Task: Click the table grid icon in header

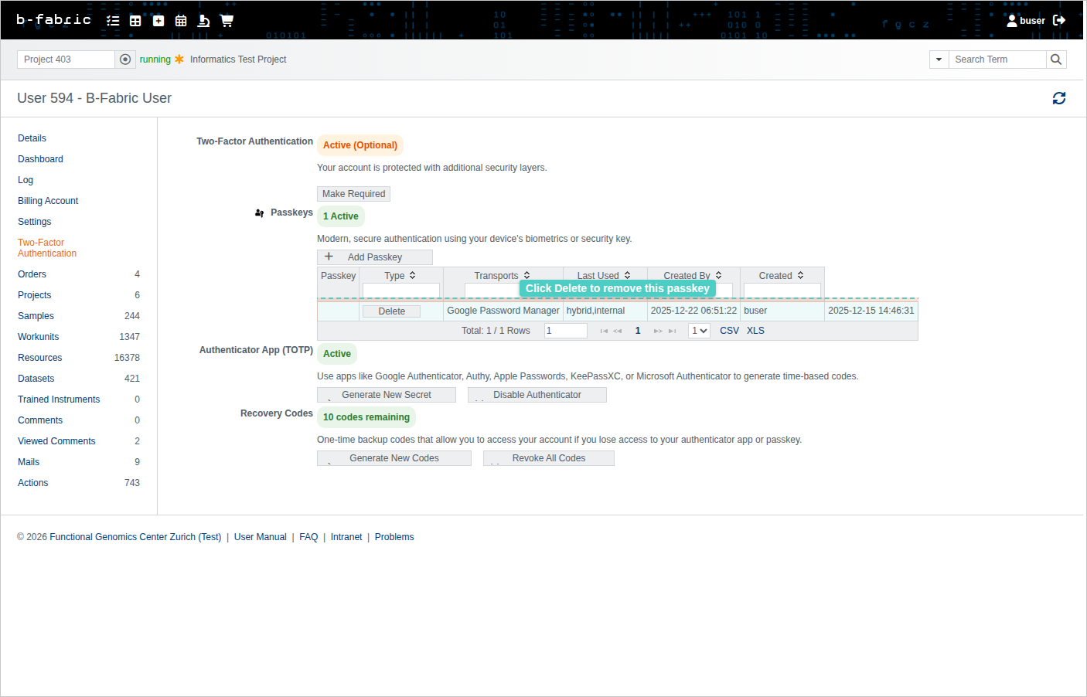Action: click(x=135, y=21)
